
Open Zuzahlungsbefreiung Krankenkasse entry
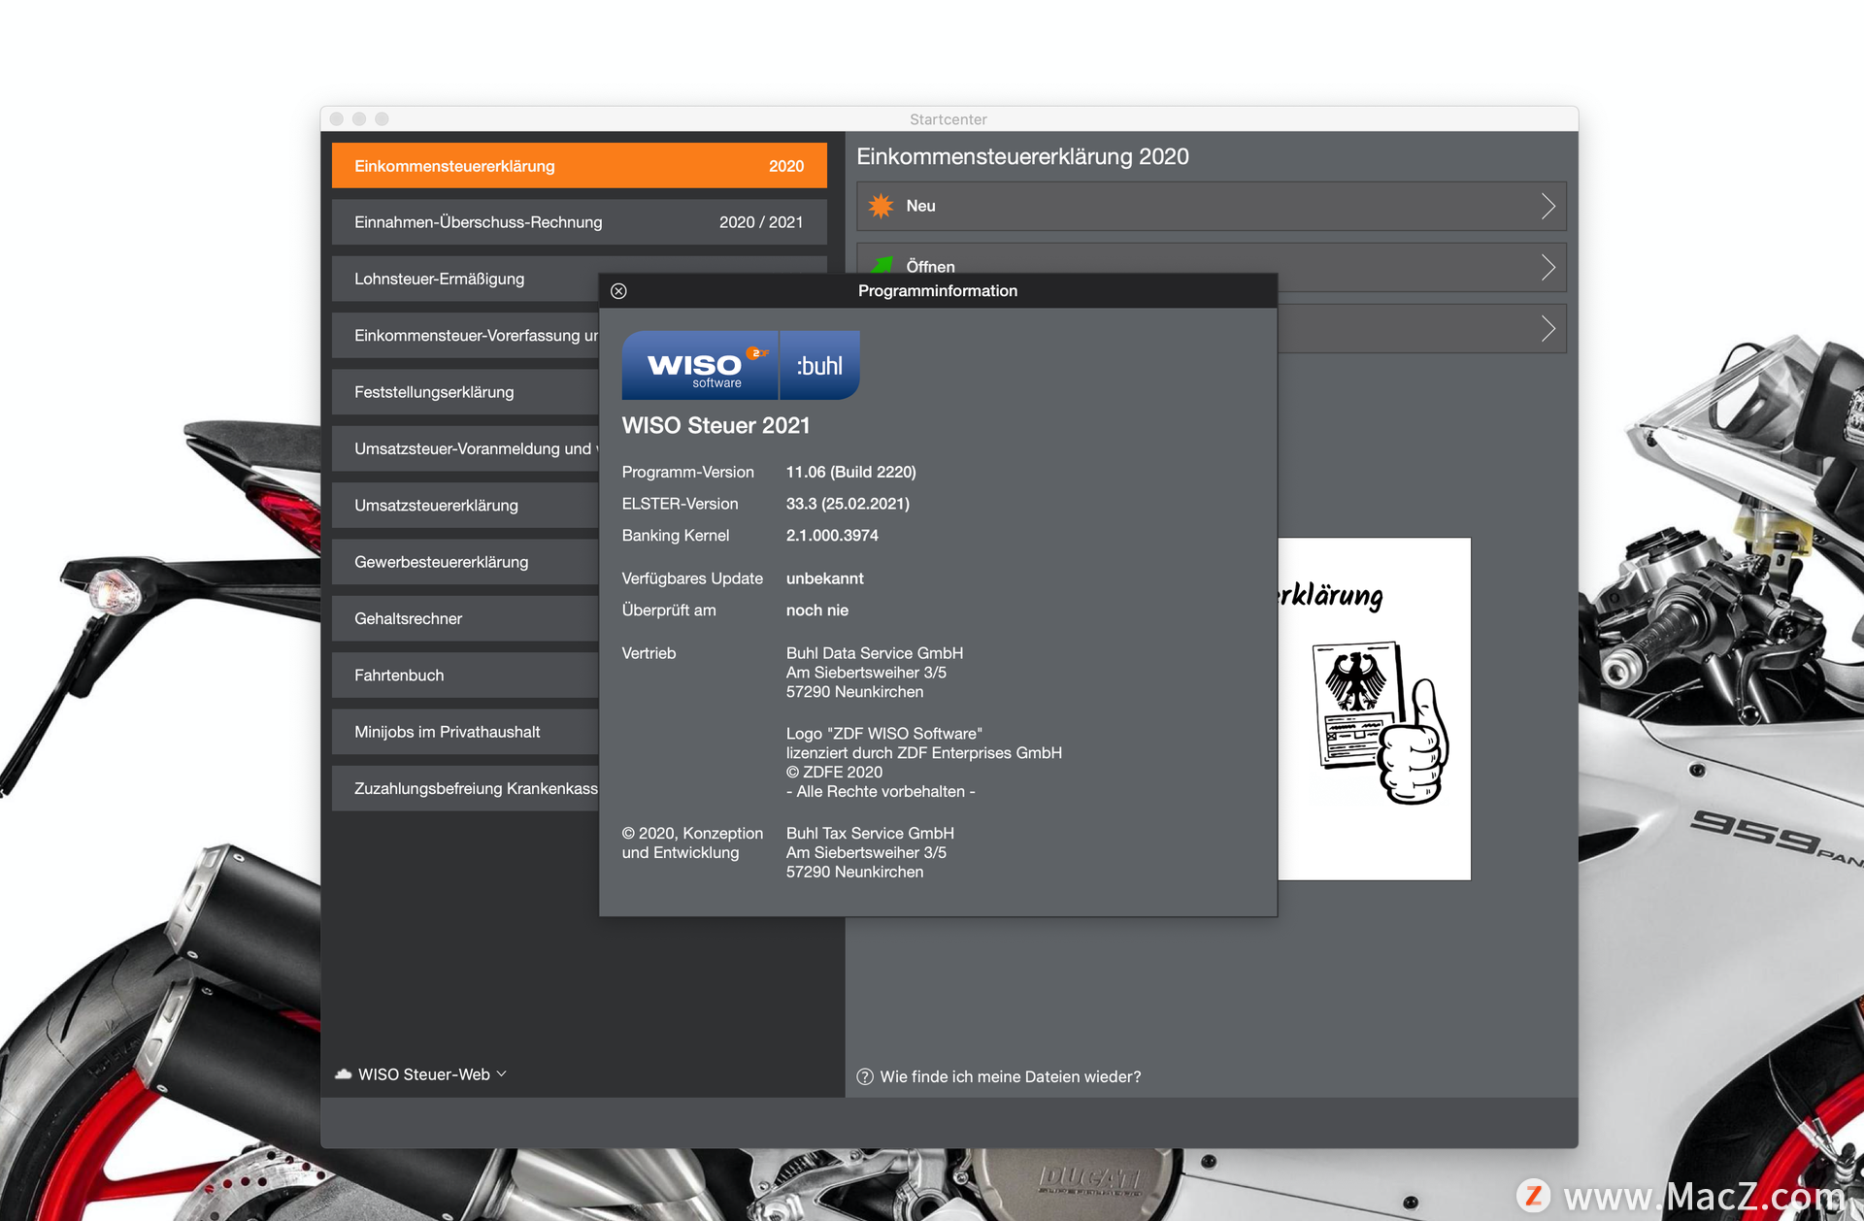tap(465, 788)
